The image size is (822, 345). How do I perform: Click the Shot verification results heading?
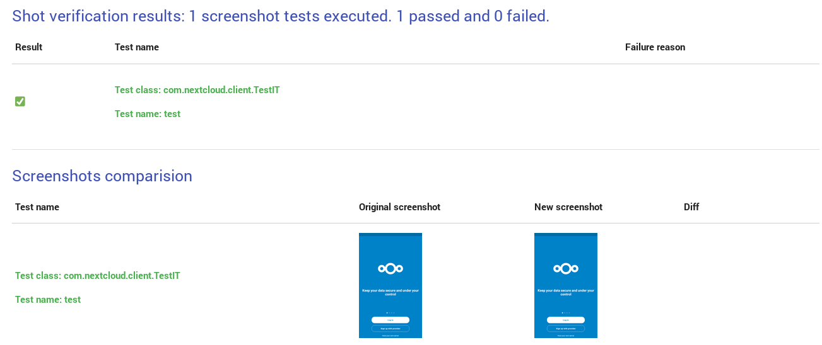pyautogui.click(x=281, y=16)
